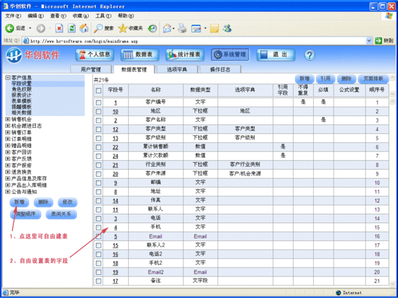Click the 退出 exit button
Viewport: 398px width, 298px height.
click(x=276, y=54)
